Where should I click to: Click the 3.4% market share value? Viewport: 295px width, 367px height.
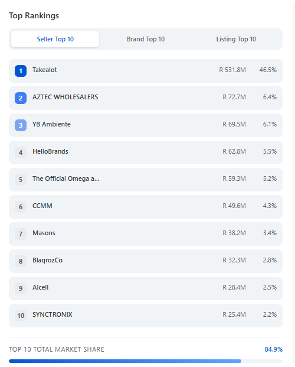(x=270, y=233)
